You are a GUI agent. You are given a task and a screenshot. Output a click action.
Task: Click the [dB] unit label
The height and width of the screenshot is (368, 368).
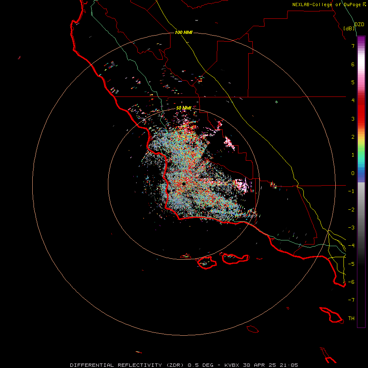tap(349, 28)
